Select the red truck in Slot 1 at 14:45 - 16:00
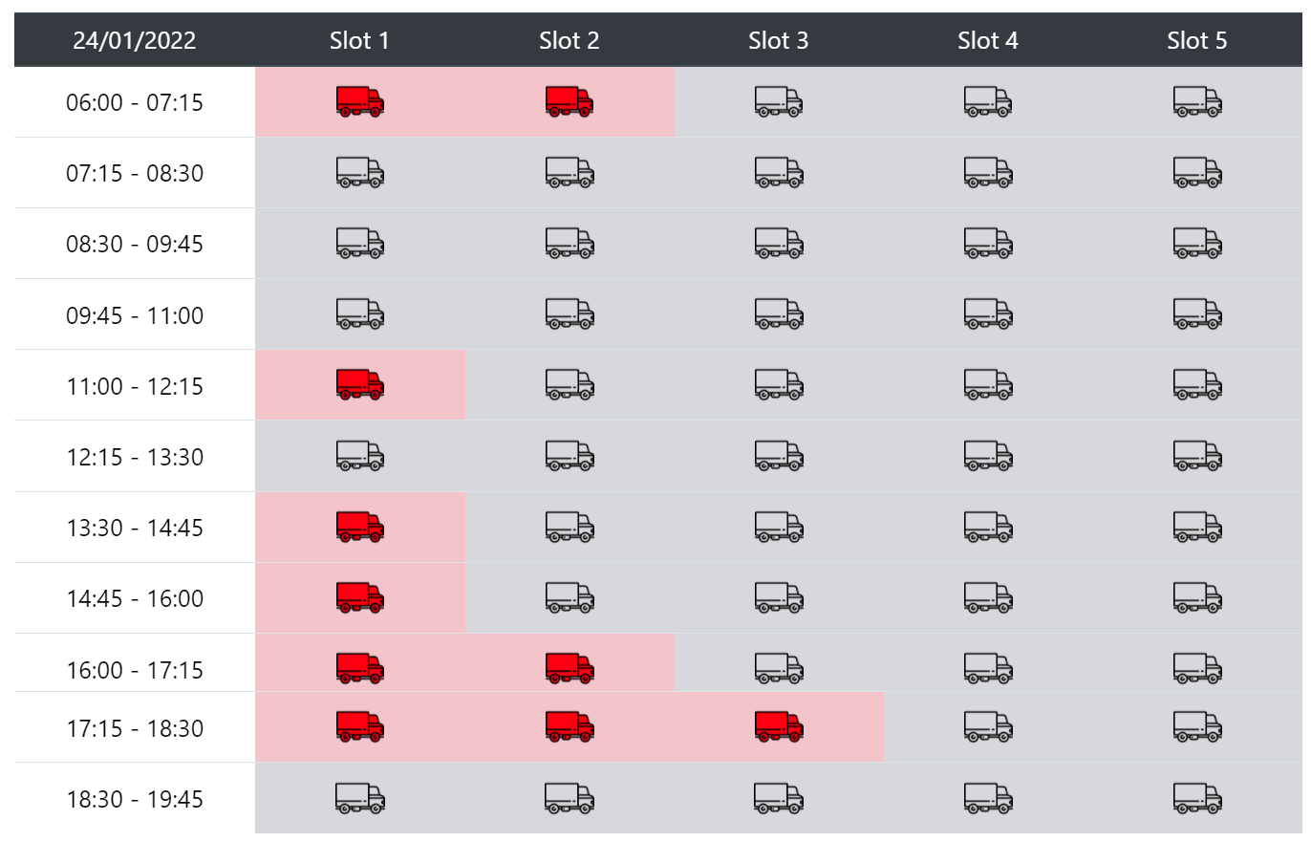Screen dimensions: 1311x842 point(360,597)
